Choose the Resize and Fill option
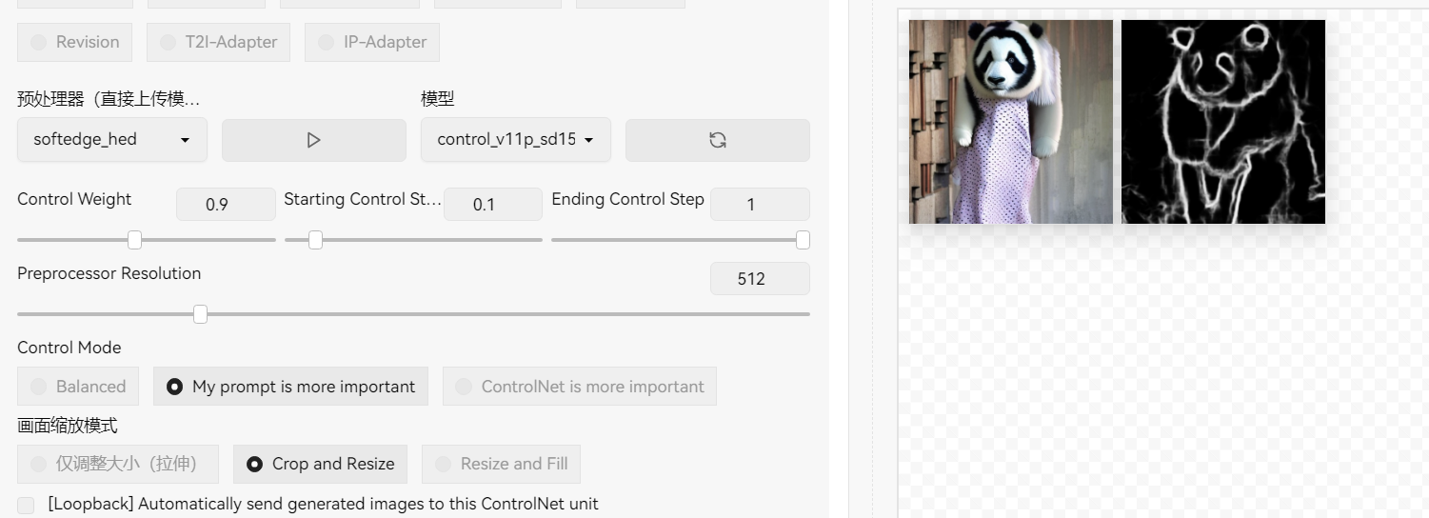1429x518 pixels. click(443, 464)
